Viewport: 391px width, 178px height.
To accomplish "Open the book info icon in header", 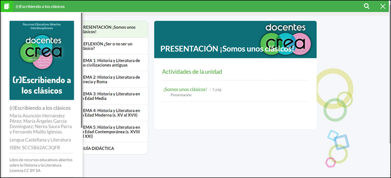I will [x=6, y=6].
